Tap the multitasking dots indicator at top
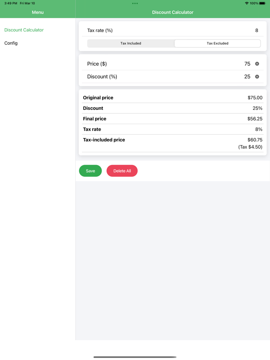This screenshot has height=360, width=270. (x=135, y=3)
